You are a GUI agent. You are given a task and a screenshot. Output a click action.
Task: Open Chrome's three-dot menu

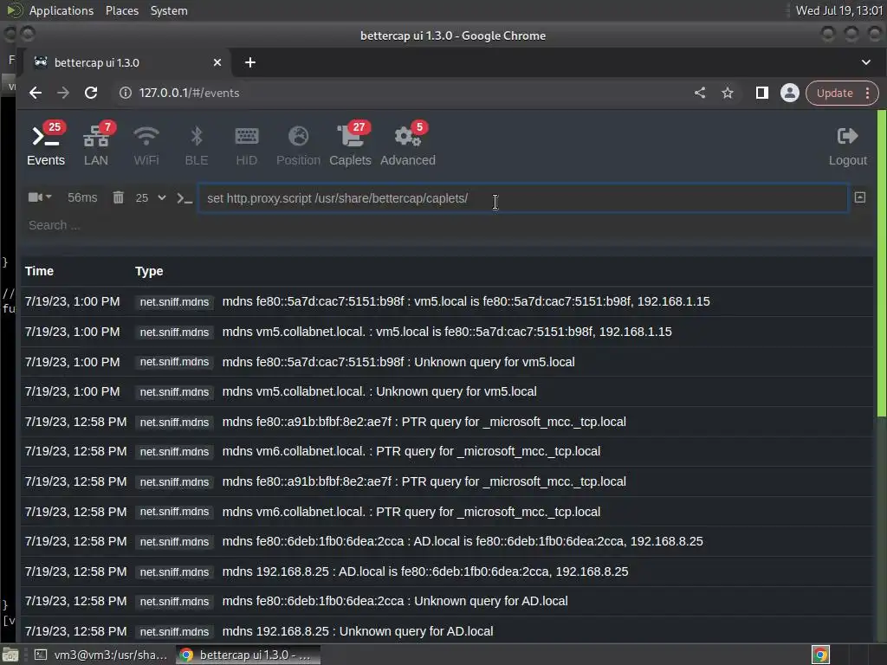[x=868, y=93]
